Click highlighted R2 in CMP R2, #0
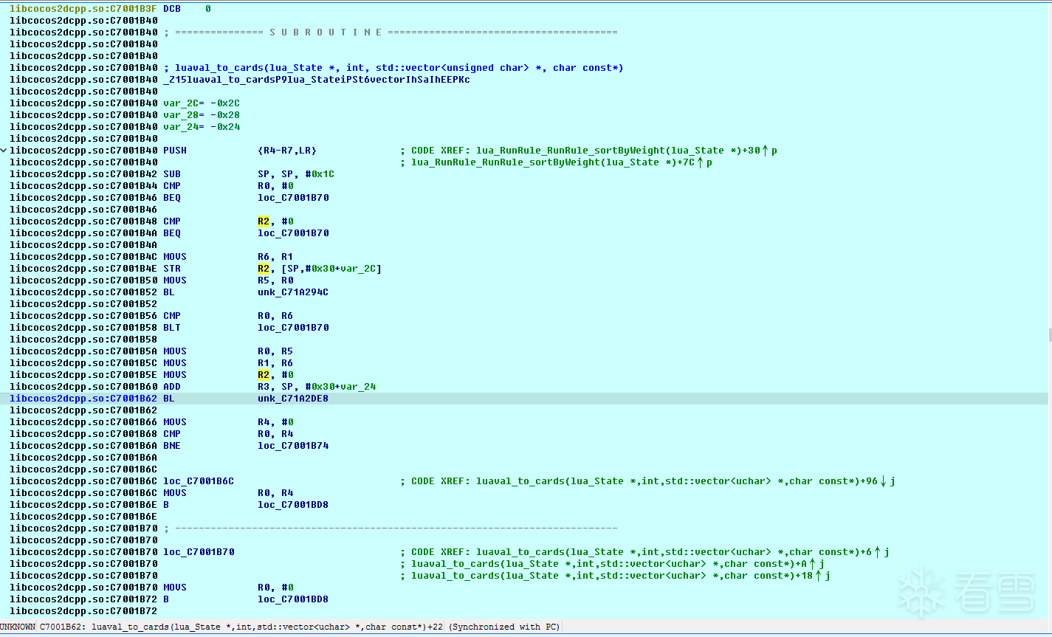Image resolution: width=1052 pixels, height=637 pixels. tap(264, 221)
